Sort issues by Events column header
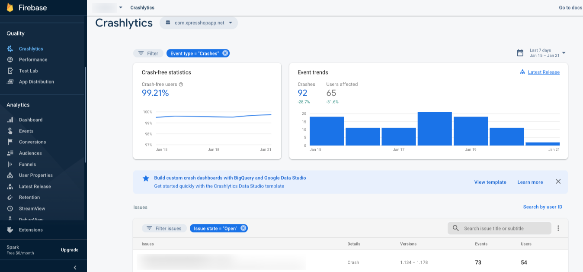The width and height of the screenshot is (583, 272). click(x=481, y=244)
